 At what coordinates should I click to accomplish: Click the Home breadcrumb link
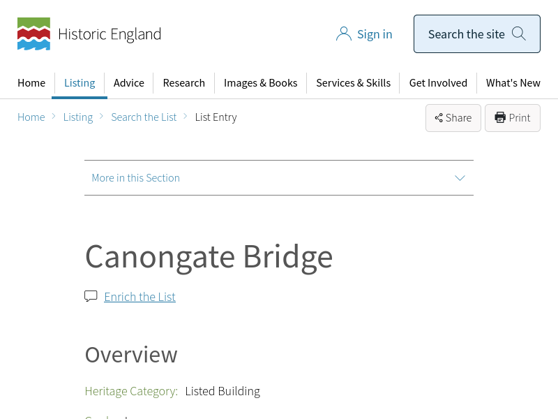click(x=31, y=117)
